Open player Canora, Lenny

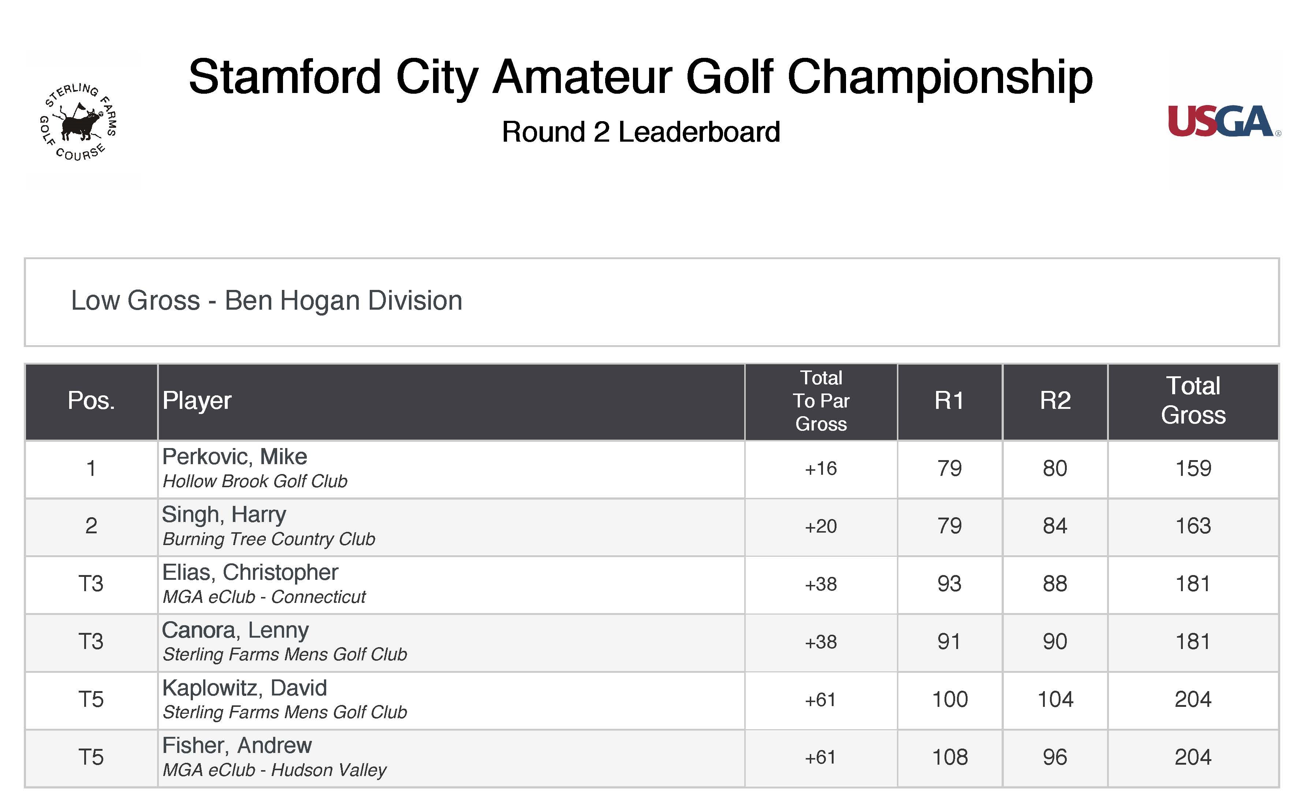(x=235, y=631)
